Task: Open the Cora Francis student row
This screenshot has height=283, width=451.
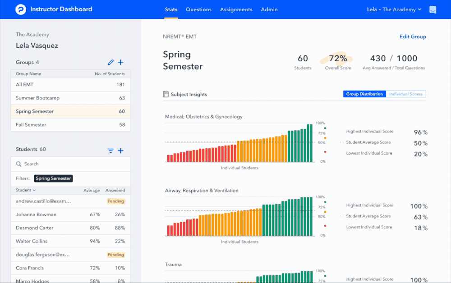Action: 70,268
